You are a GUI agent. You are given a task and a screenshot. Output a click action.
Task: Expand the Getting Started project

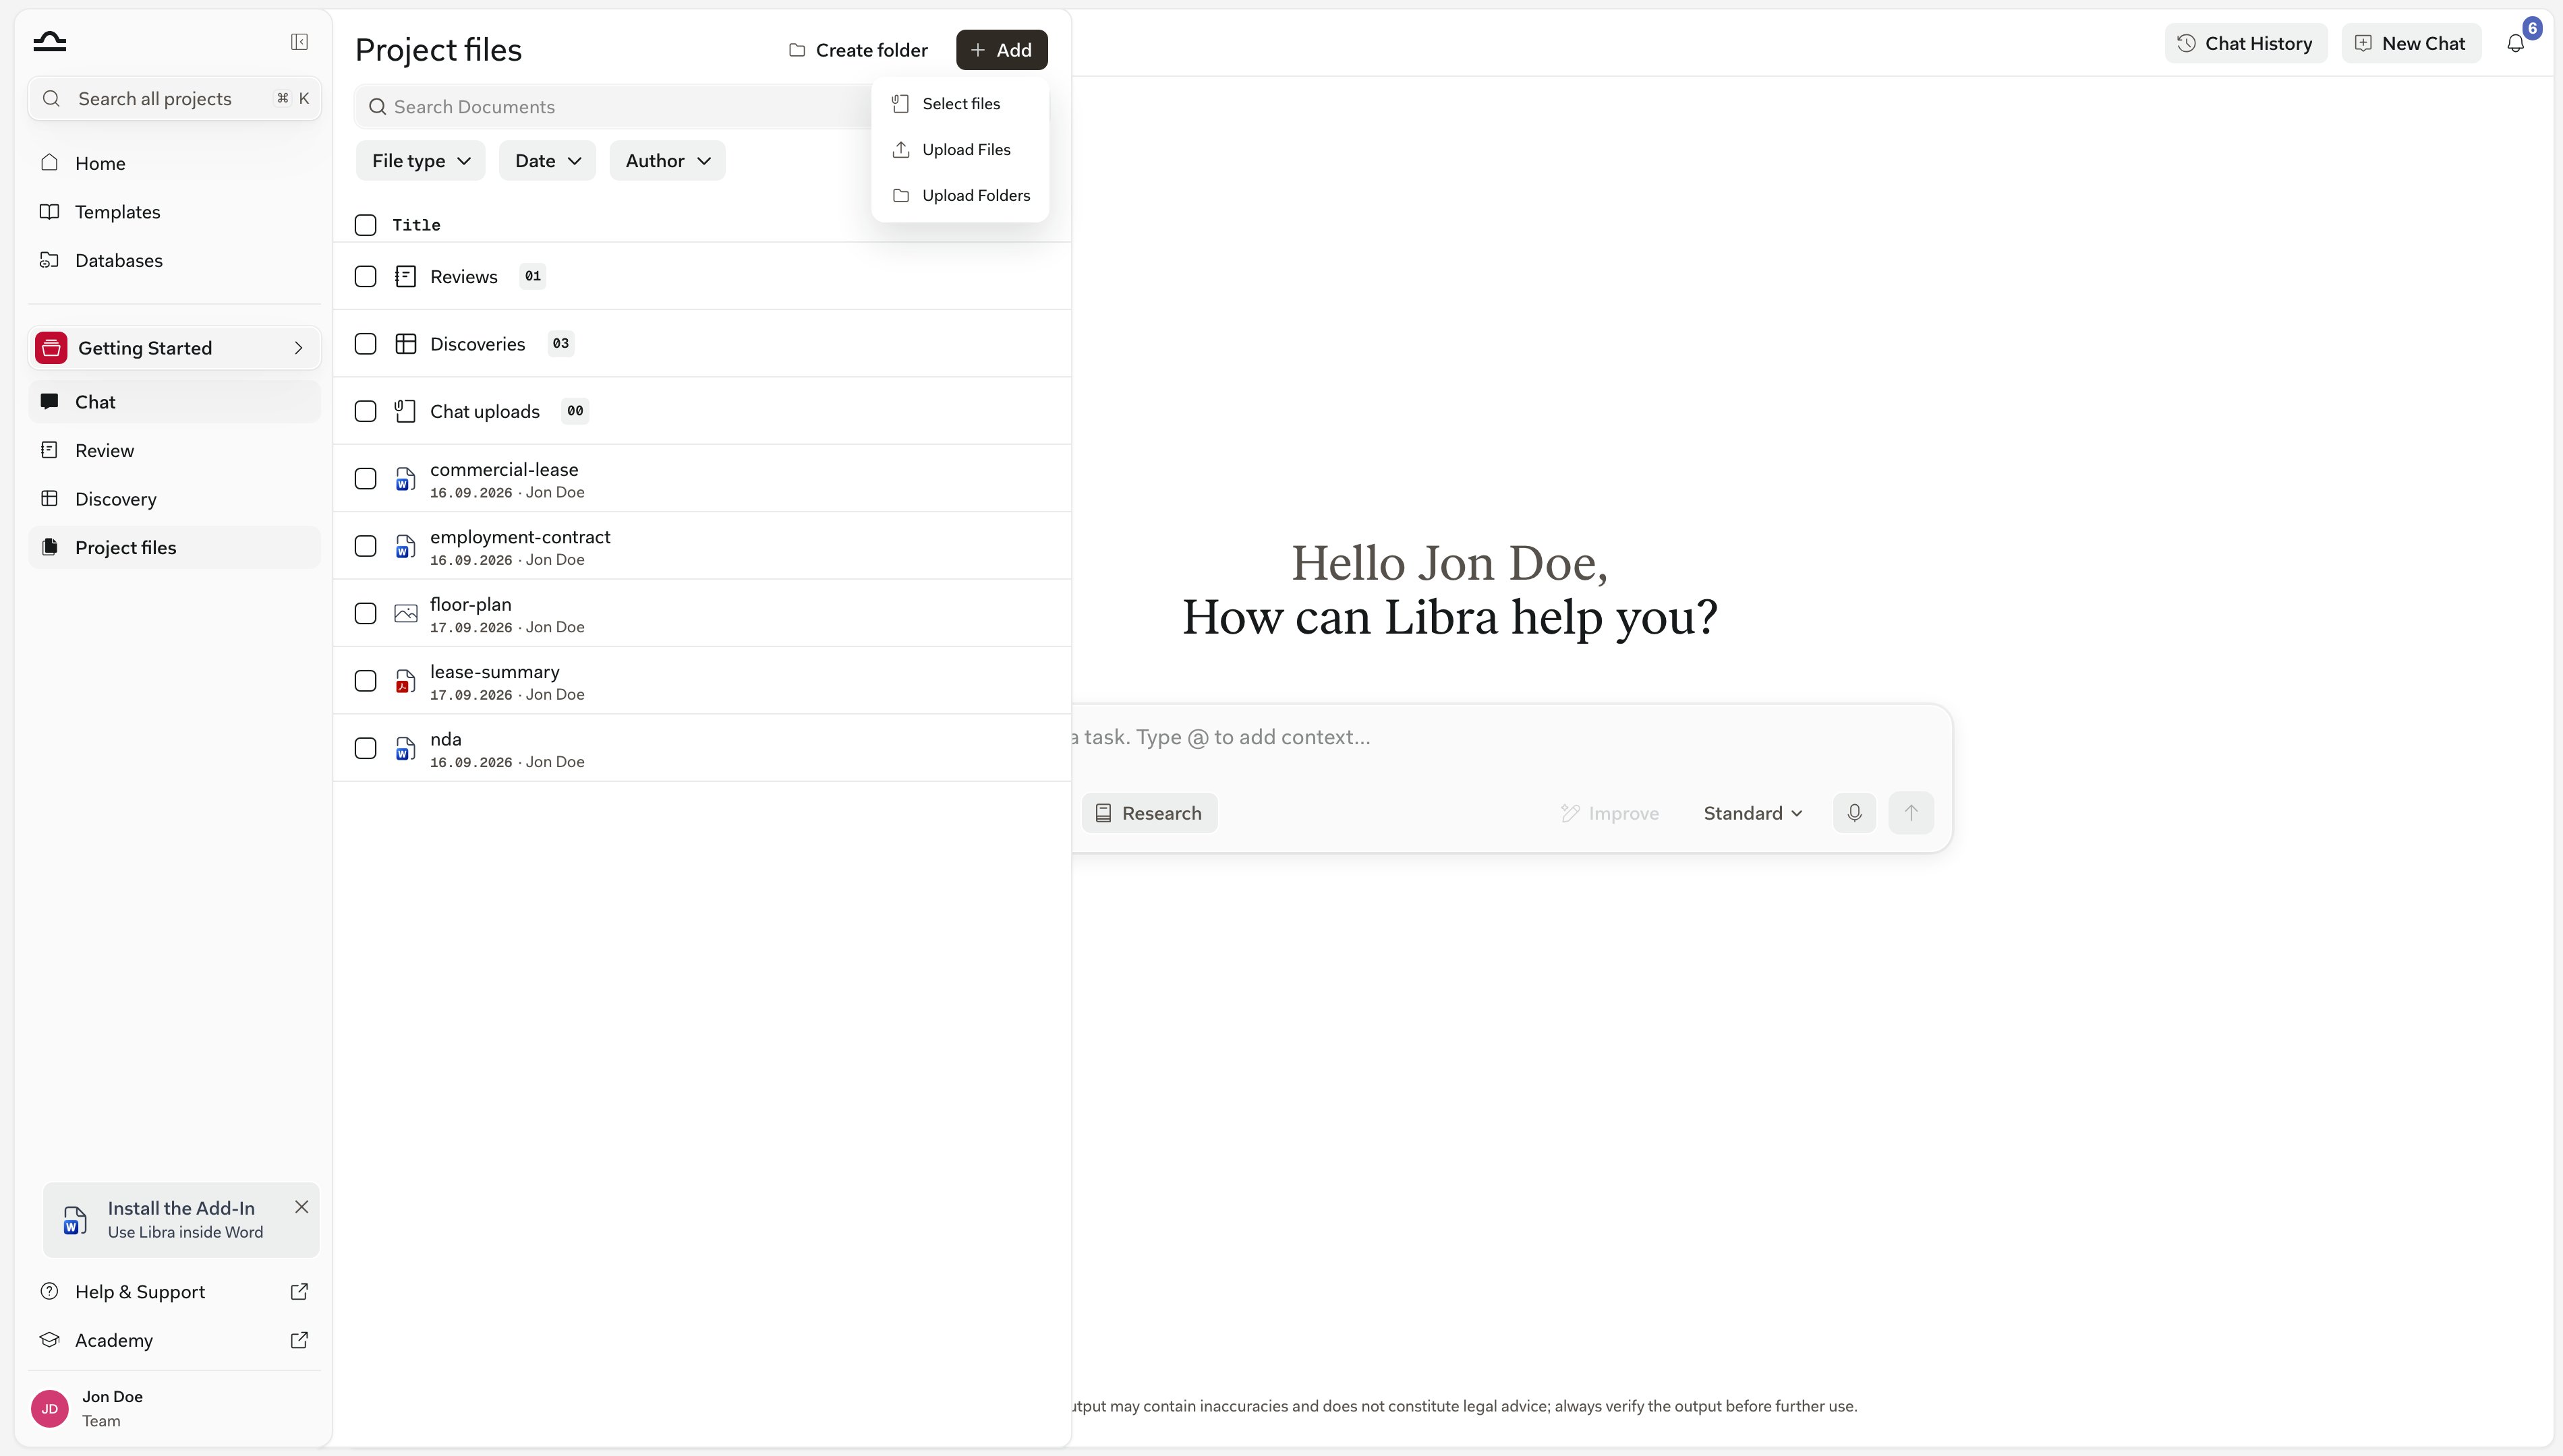[x=175, y=348]
